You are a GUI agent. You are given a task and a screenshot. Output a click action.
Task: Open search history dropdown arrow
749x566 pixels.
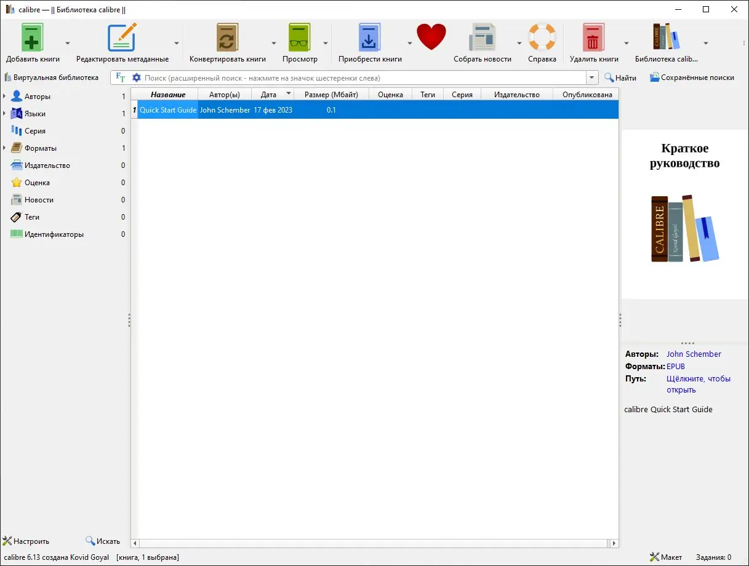[592, 78]
